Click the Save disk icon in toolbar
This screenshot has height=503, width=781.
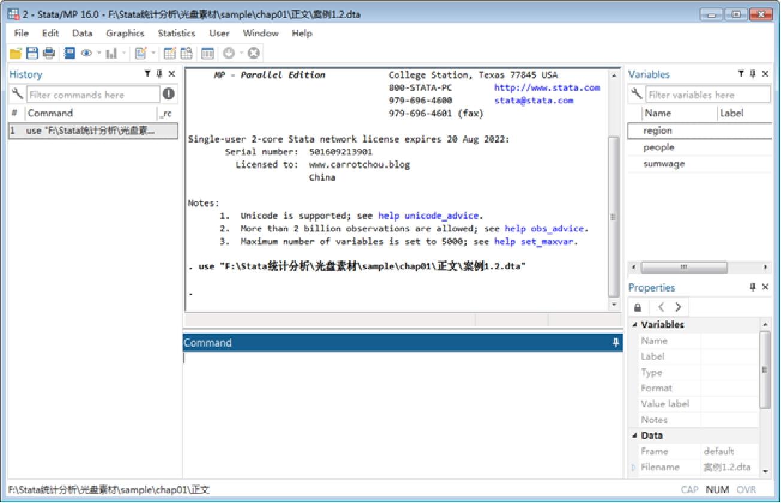tap(32, 54)
